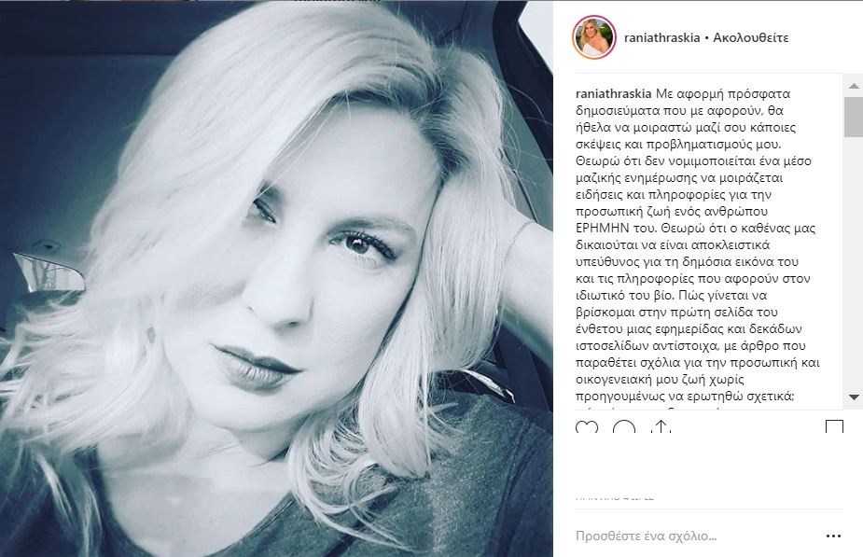The height and width of the screenshot is (557, 863).
Task: Open raniathraskia's profile picture story ring
Action: pyautogui.click(x=594, y=37)
